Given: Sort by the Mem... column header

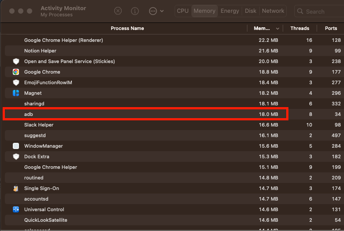Looking at the screenshot, I should [x=262, y=28].
